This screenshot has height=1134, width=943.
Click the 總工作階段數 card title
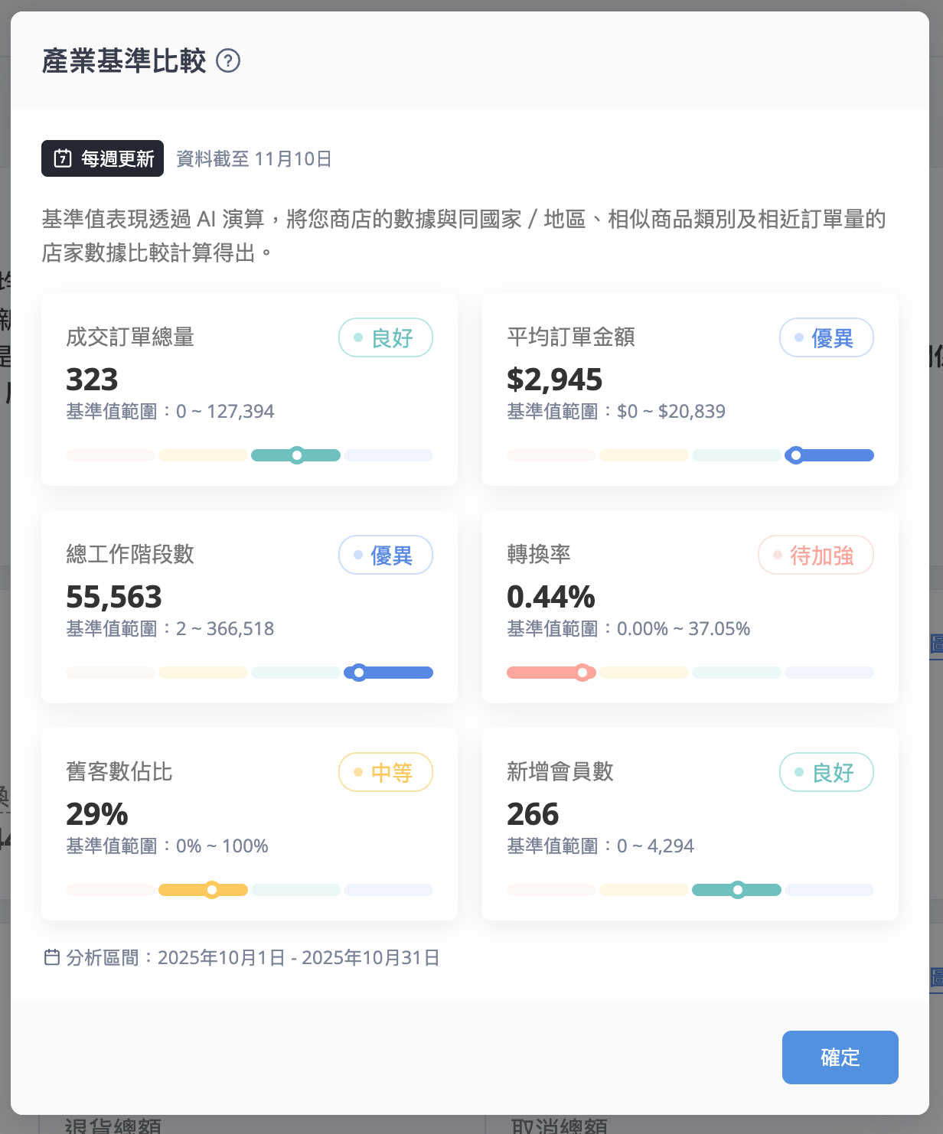(x=130, y=554)
